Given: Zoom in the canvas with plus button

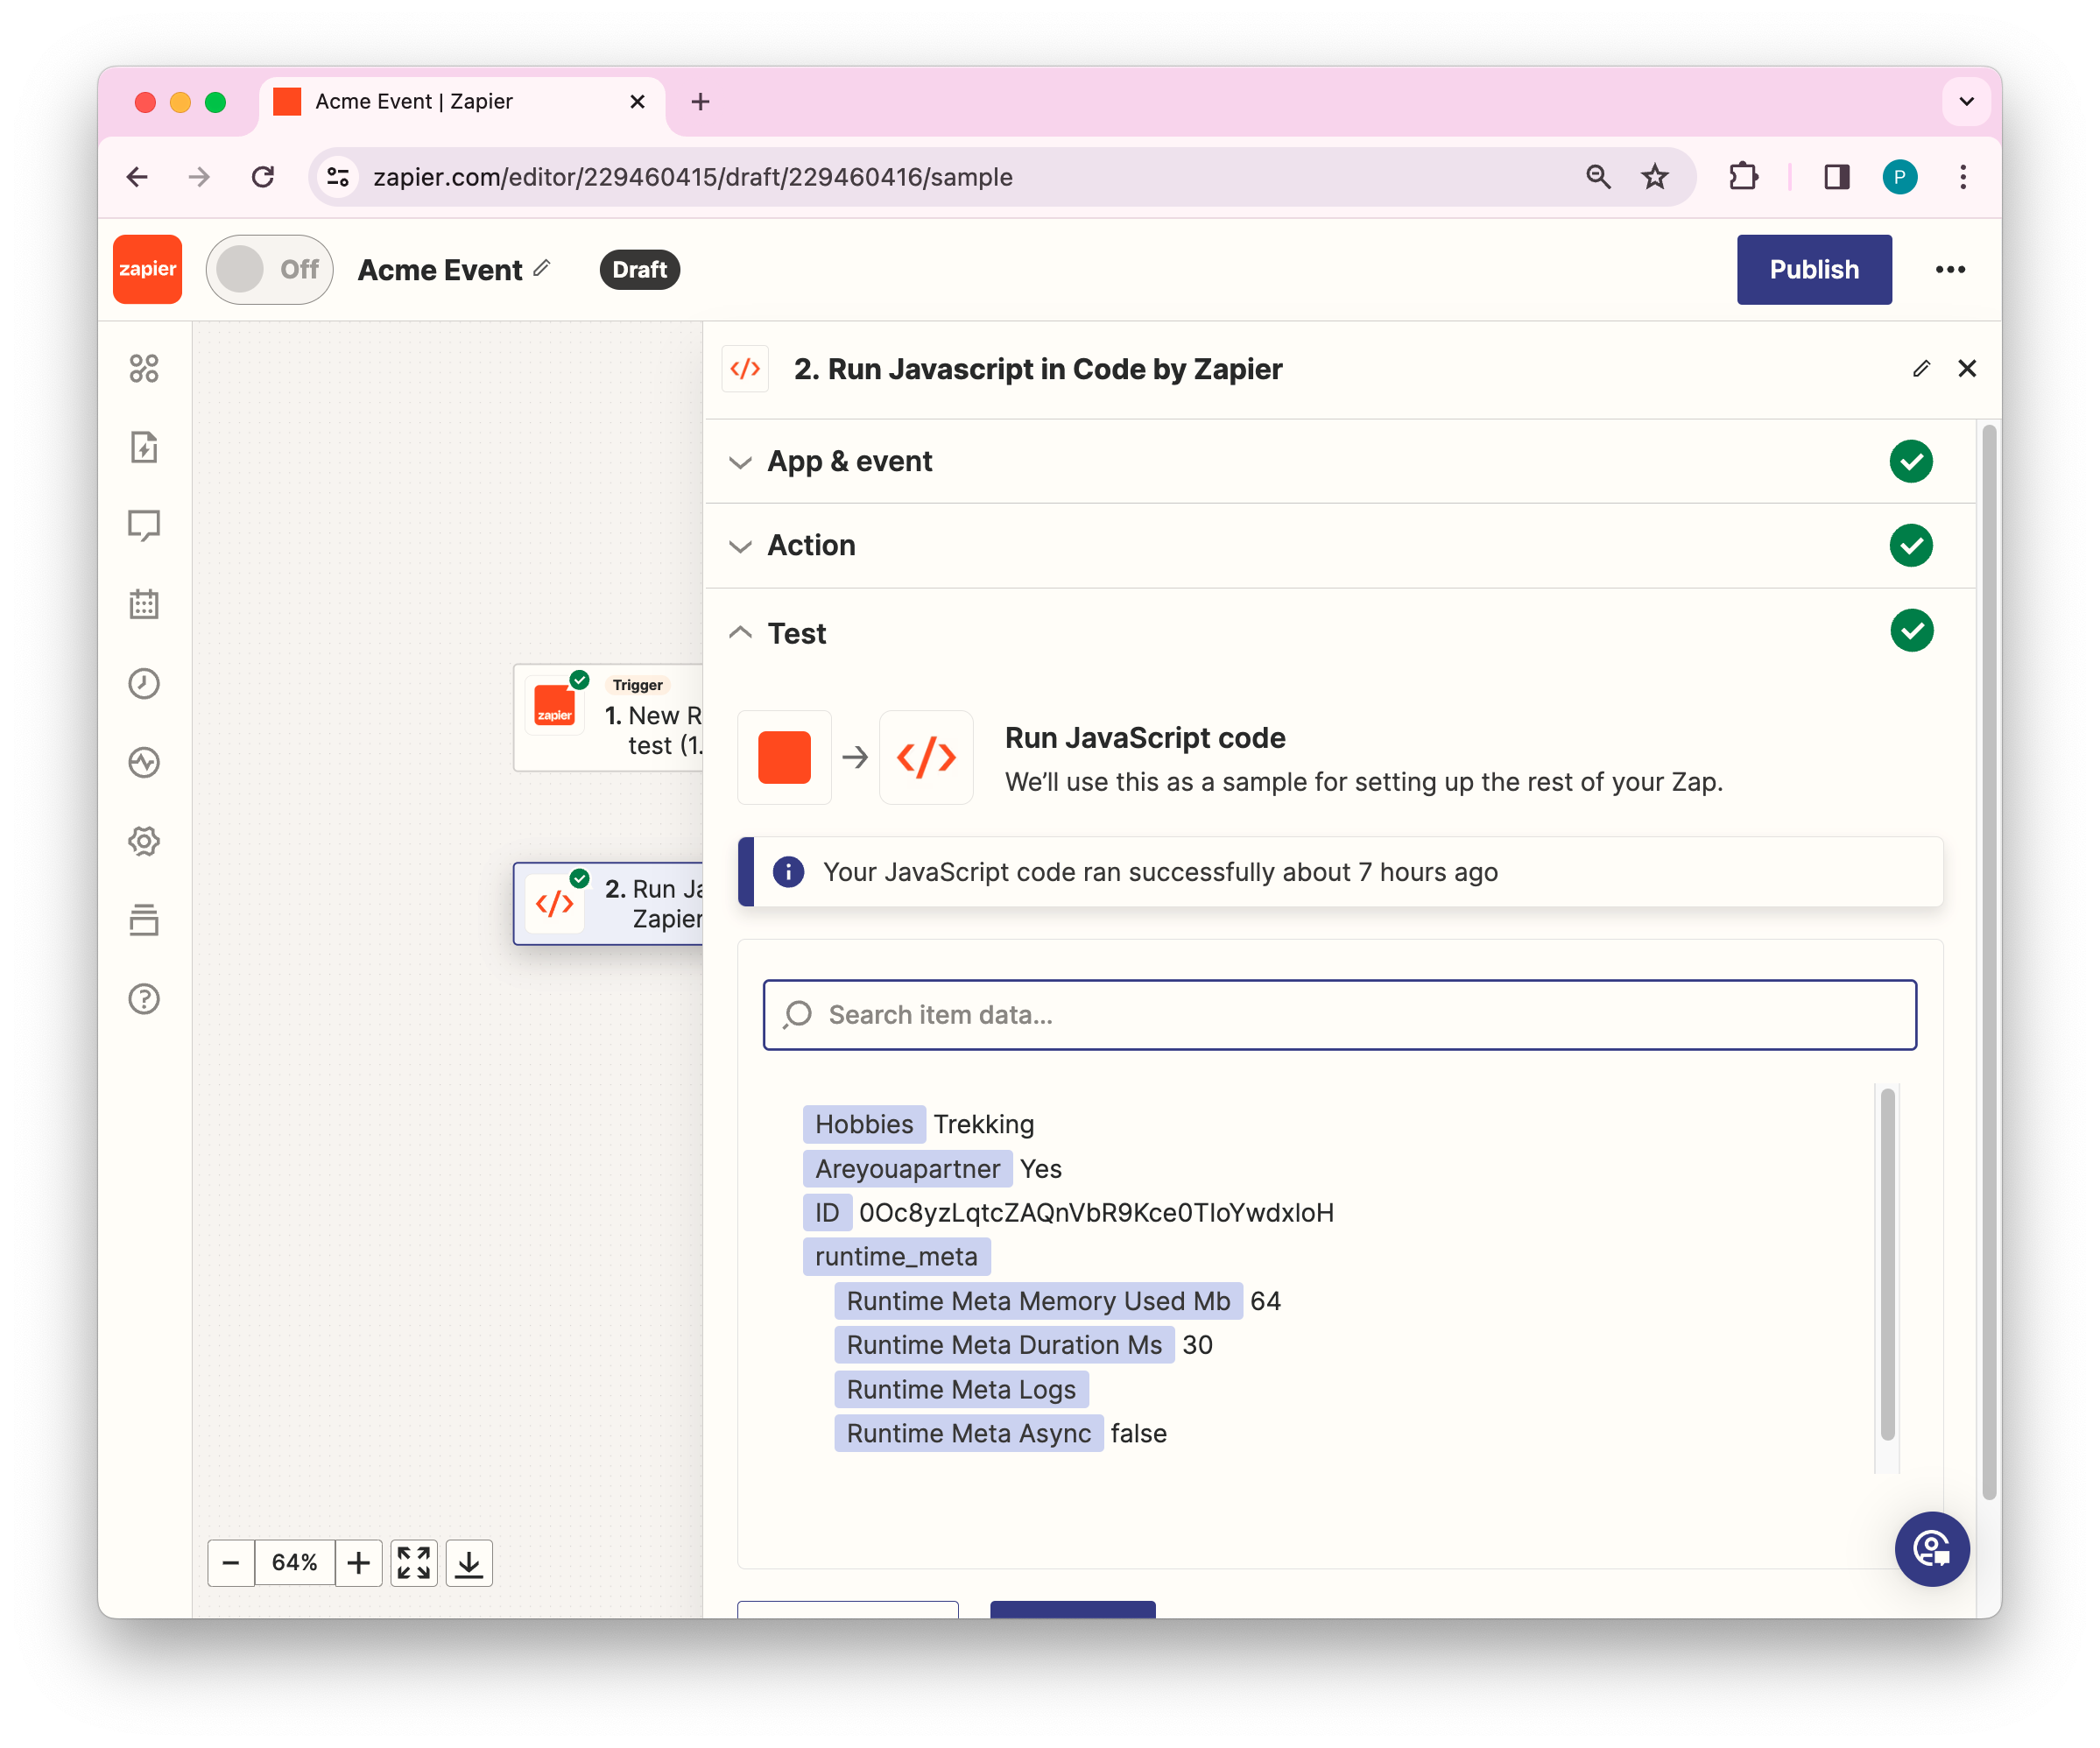Looking at the screenshot, I should pos(358,1562).
